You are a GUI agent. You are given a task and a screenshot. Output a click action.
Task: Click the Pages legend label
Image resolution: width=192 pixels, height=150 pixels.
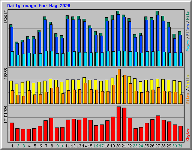[x=188, y=46]
